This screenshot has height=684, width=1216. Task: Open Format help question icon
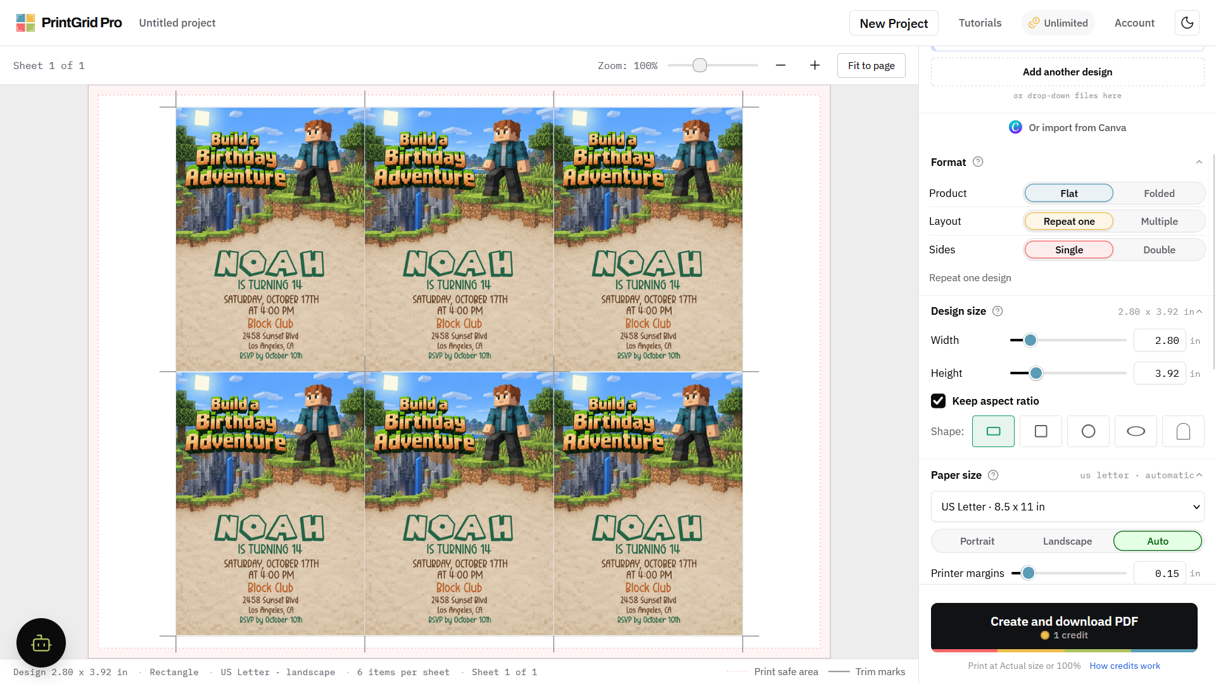(978, 161)
